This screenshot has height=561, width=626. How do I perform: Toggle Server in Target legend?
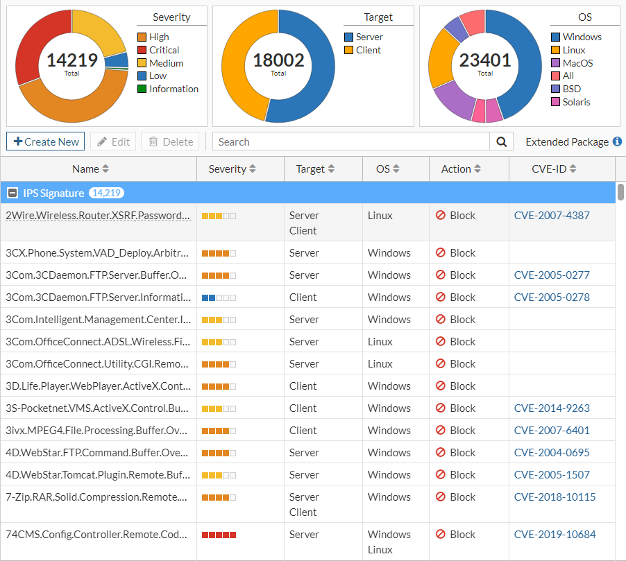(369, 37)
